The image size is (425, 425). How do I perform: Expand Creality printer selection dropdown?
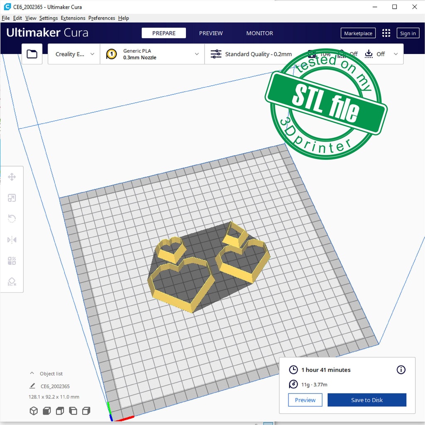click(74, 54)
